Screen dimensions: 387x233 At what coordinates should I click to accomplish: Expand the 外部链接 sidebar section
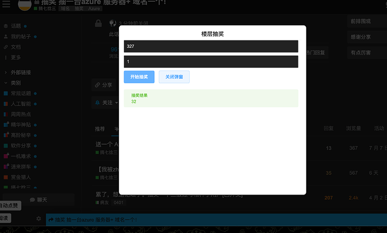[21, 73]
